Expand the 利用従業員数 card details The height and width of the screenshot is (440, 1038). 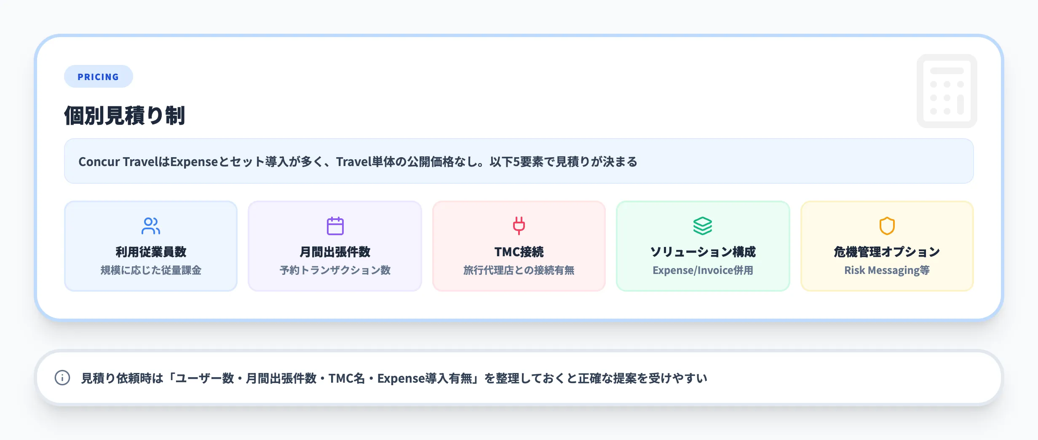[x=151, y=246]
